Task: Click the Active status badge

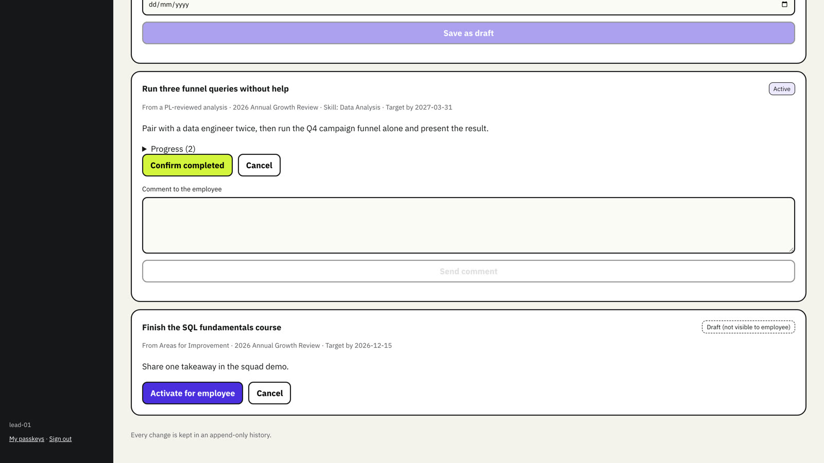Action: tap(782, 89)
